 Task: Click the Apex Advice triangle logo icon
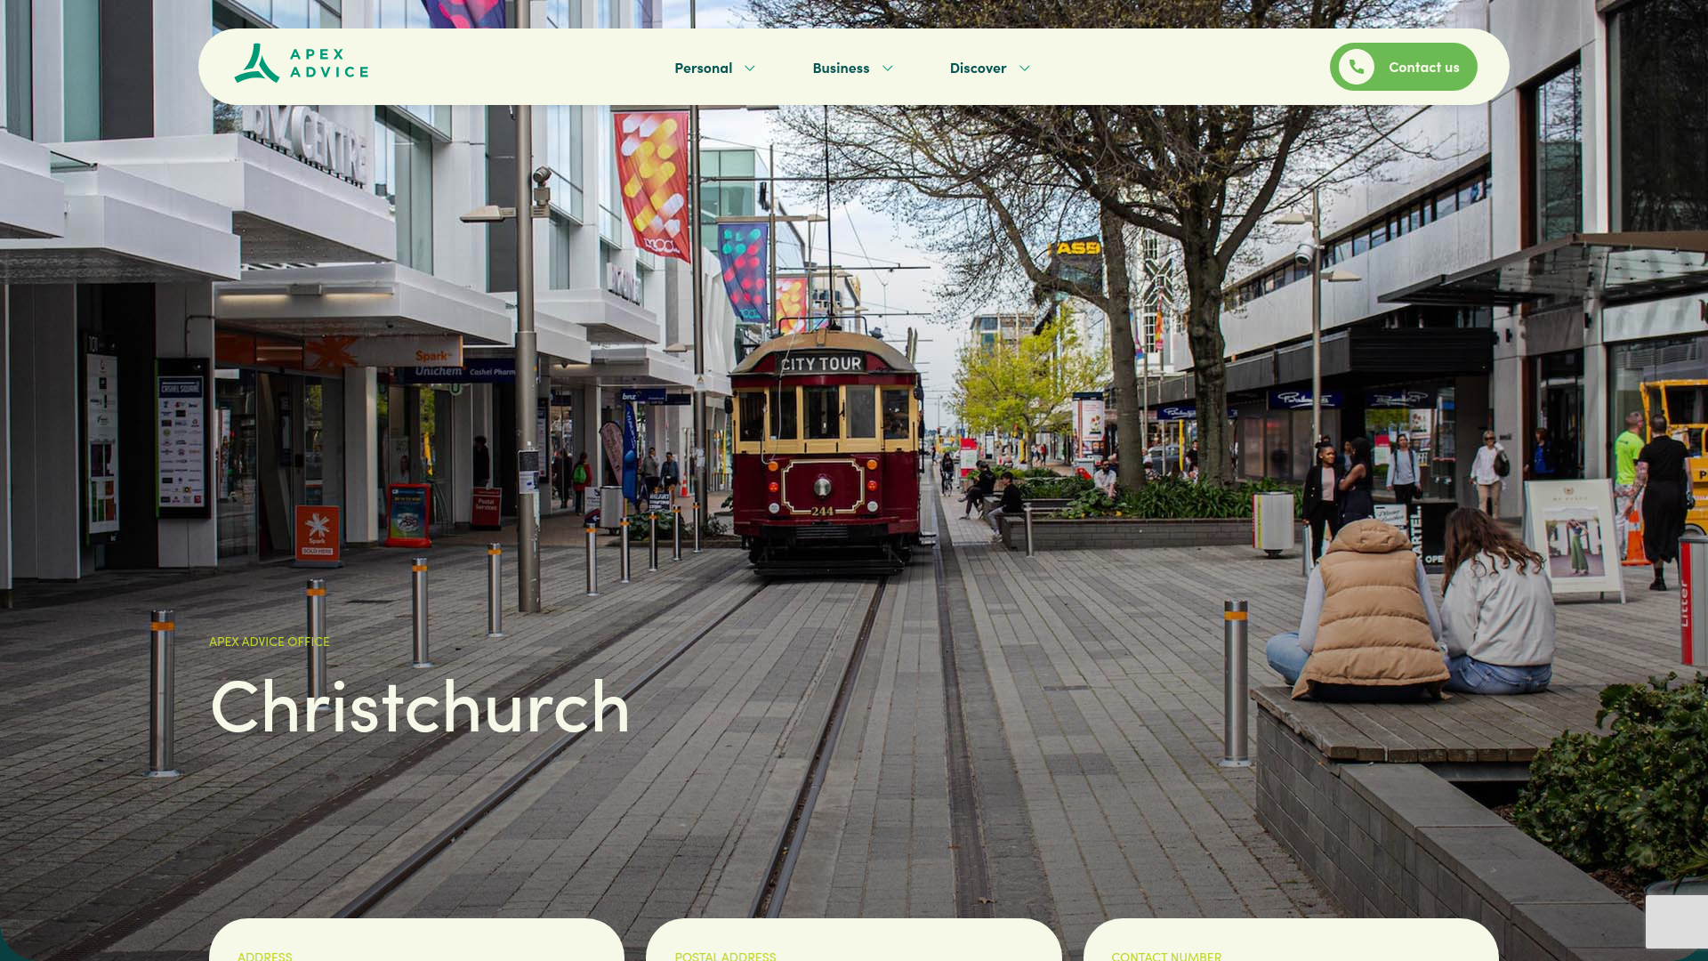coord(257,63)
